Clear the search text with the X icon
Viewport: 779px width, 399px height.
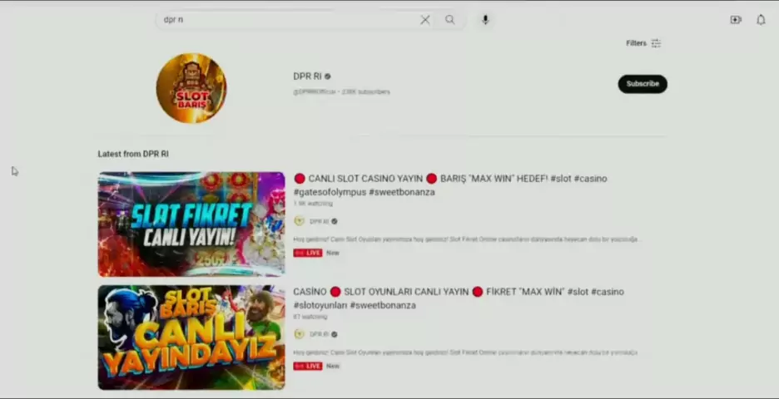click(424, 20)
